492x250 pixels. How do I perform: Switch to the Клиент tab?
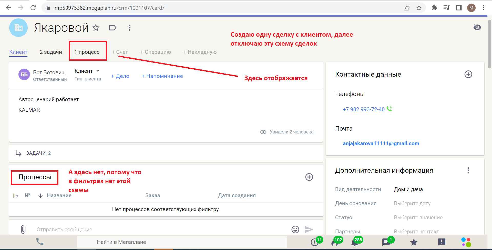18,52
